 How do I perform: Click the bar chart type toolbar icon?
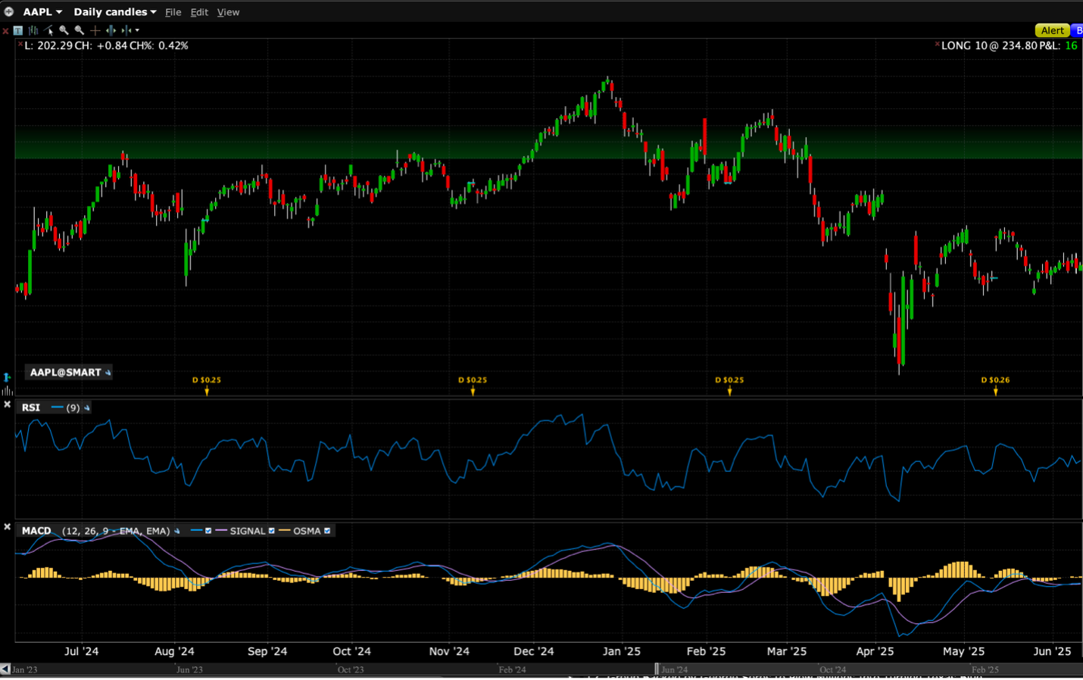tap(33, 30)
